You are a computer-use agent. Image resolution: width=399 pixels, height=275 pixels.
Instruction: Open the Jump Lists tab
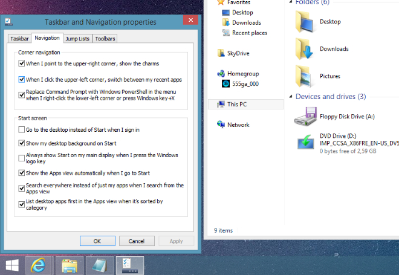77,39
